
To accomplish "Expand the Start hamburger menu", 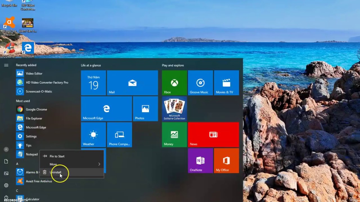I will point(6,65).
